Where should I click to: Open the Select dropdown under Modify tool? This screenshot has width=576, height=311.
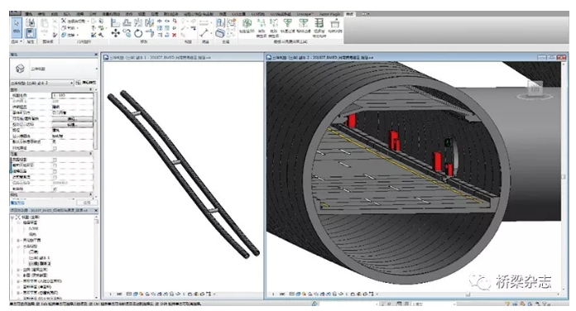(17, 41)
